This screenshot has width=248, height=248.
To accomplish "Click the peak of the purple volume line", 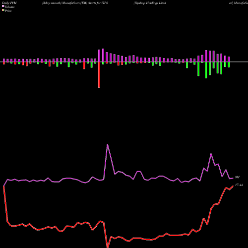I will pos(108,144).
